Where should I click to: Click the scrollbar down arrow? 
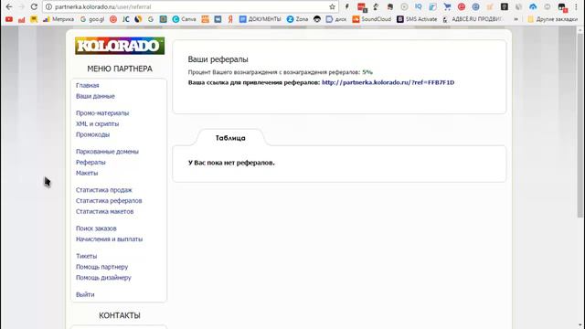pyautogui.click(x=580, y=325)
